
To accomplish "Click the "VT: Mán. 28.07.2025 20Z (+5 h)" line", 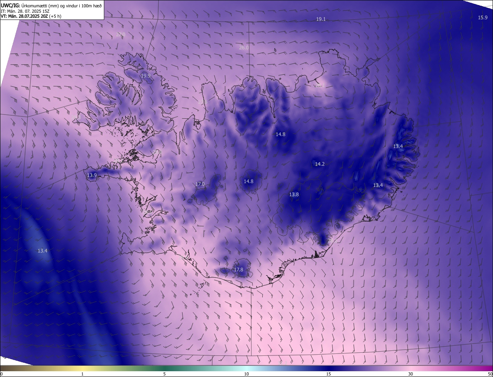I will pos(31,16).
